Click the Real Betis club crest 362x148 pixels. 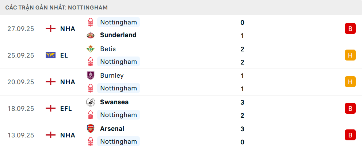(90, 49)
